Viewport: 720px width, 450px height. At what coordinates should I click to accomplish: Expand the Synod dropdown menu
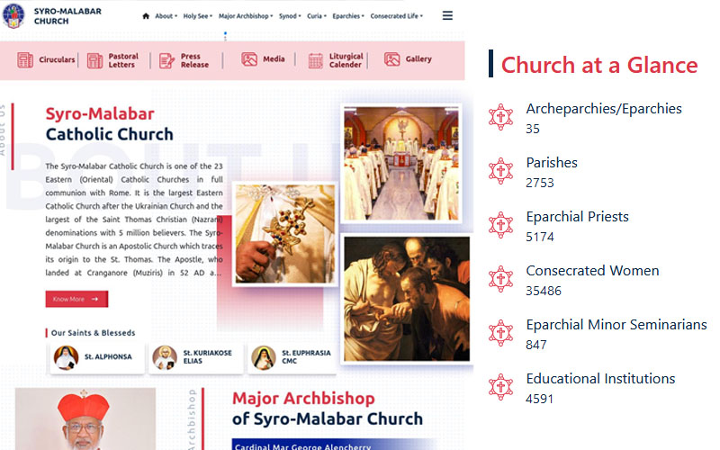(x=290, y=16)
